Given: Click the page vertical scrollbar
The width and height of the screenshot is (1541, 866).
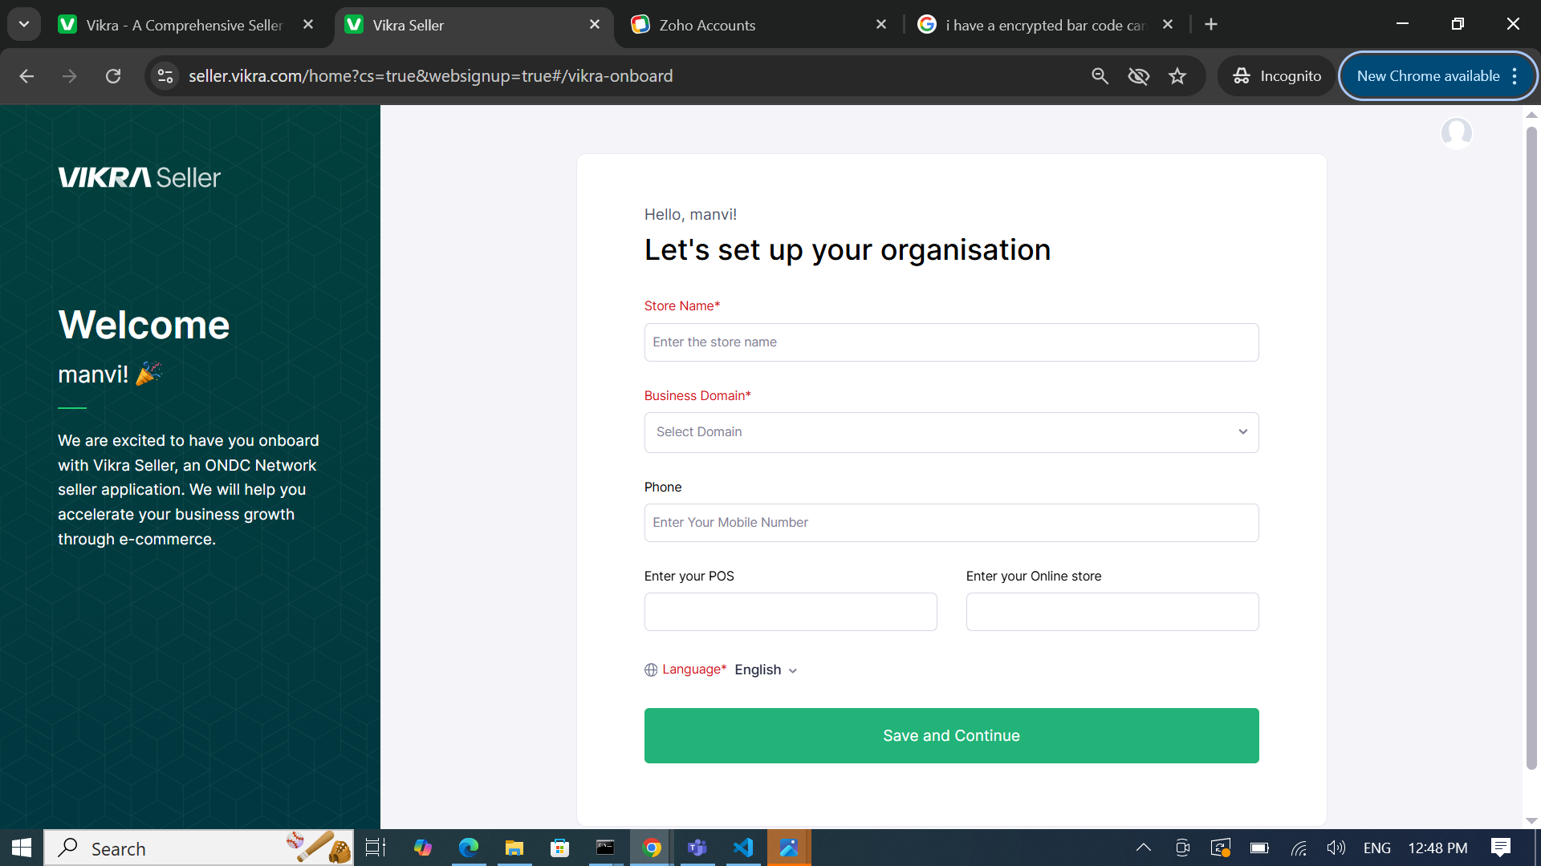Looking at the screenshot, I should pyautogui.click(x=1531, y=449).
